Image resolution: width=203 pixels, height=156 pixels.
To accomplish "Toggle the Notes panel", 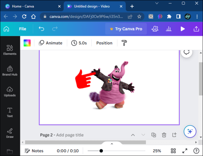I will coord(34,151).
